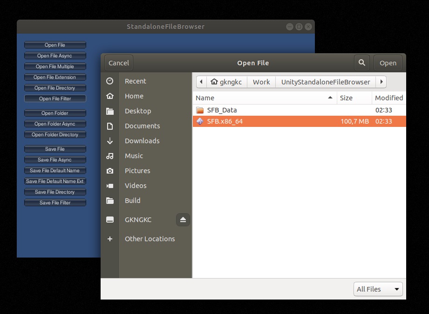Click the search magnifier icon in Open File dialog
The height and width of the screenshot is (314, 429).
point(362,63)
